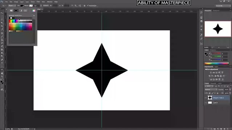Set fill to Pattern in popup
The width and height of the screenshot is (232, 130).
click(x=25, y=10)
